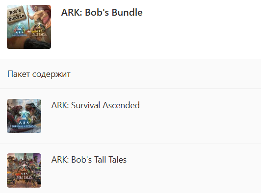Click the Survival Ascended logo inside bundle cover
The width and height of the screenshot is (261, 193).
point(20,30)
